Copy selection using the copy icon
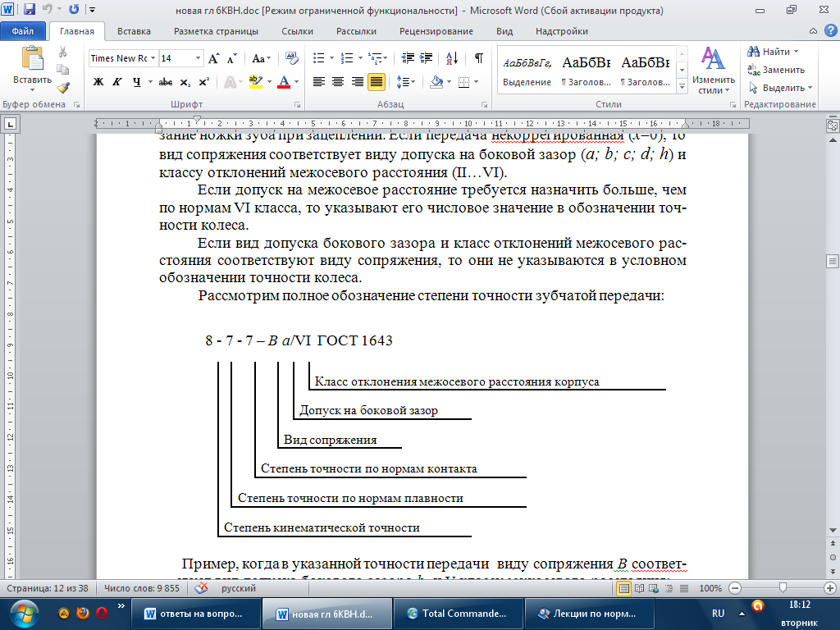Image resolution: width=840 pixels, height=630 pixels. (x=62, y=70)
